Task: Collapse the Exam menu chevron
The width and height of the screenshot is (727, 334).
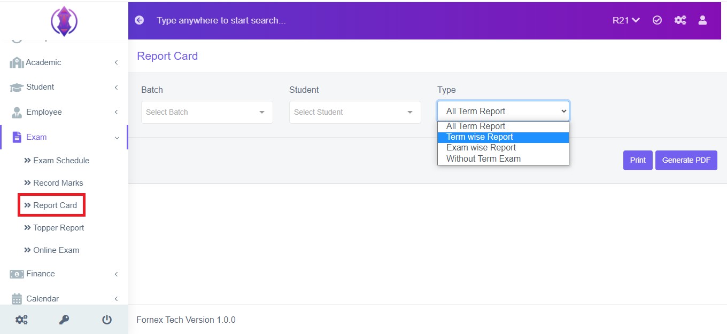Action: click(117, 138)
